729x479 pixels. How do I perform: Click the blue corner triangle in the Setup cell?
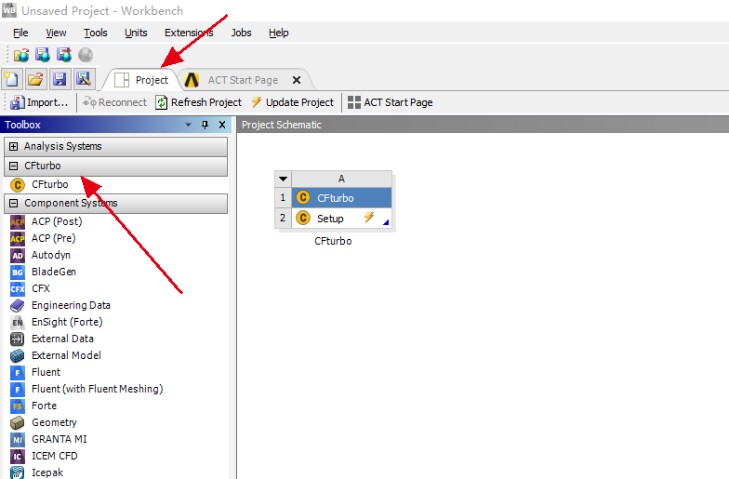tap(386, 223)
